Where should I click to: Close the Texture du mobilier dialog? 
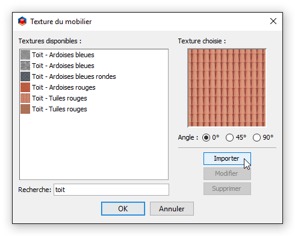(273, 21)
